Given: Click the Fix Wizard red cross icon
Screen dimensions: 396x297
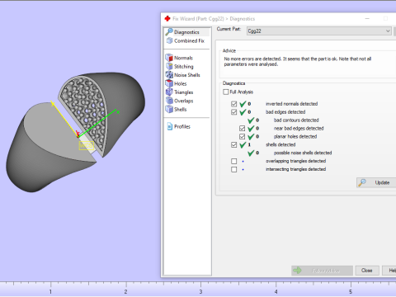Looking at the screenshot, I should point(167,18).
